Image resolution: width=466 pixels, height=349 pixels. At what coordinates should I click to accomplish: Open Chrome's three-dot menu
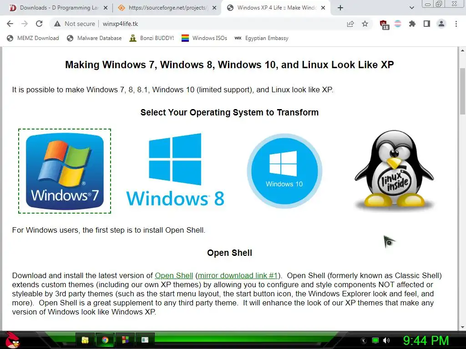[456, 24]
